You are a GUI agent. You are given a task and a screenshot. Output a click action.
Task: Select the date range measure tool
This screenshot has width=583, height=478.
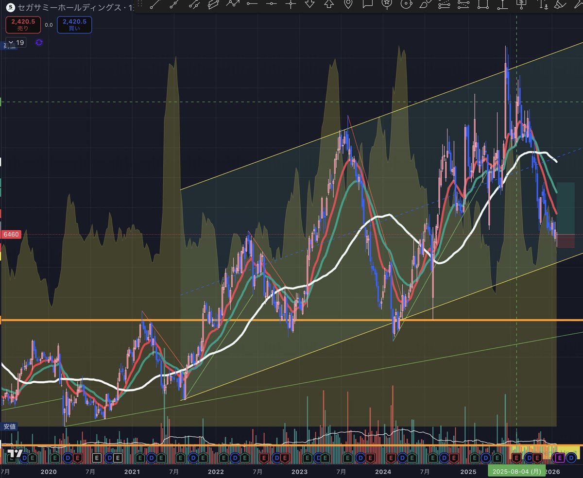[463, 4]
